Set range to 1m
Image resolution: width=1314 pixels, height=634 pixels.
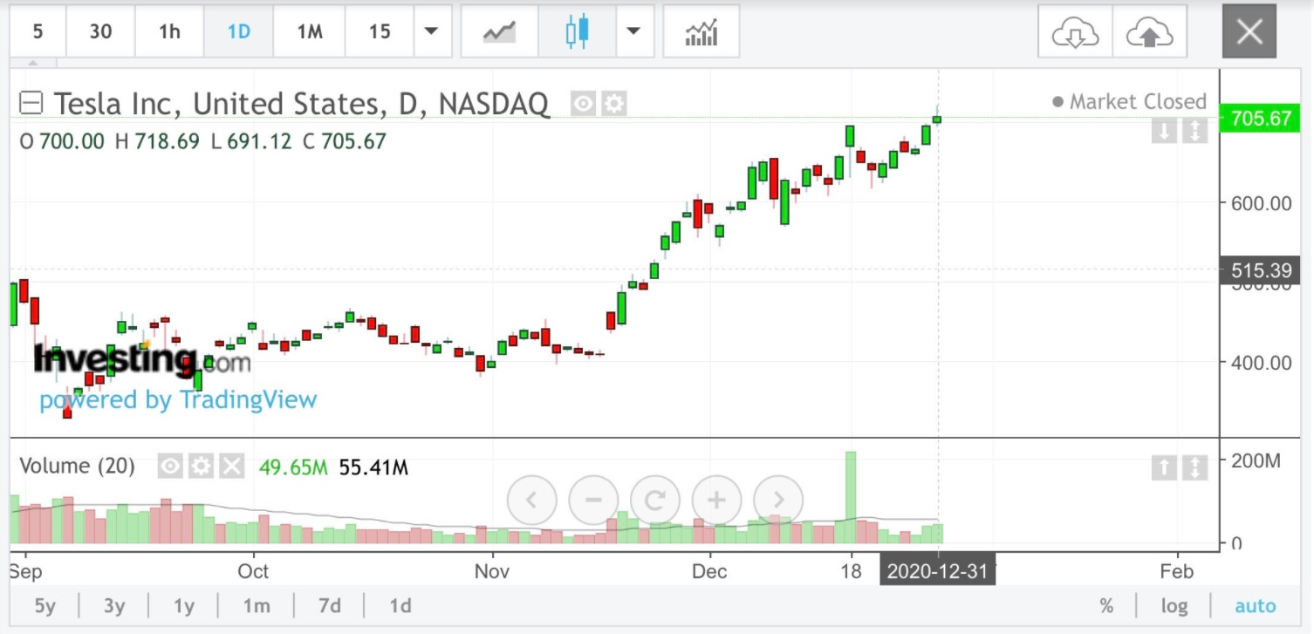(256, 605)
